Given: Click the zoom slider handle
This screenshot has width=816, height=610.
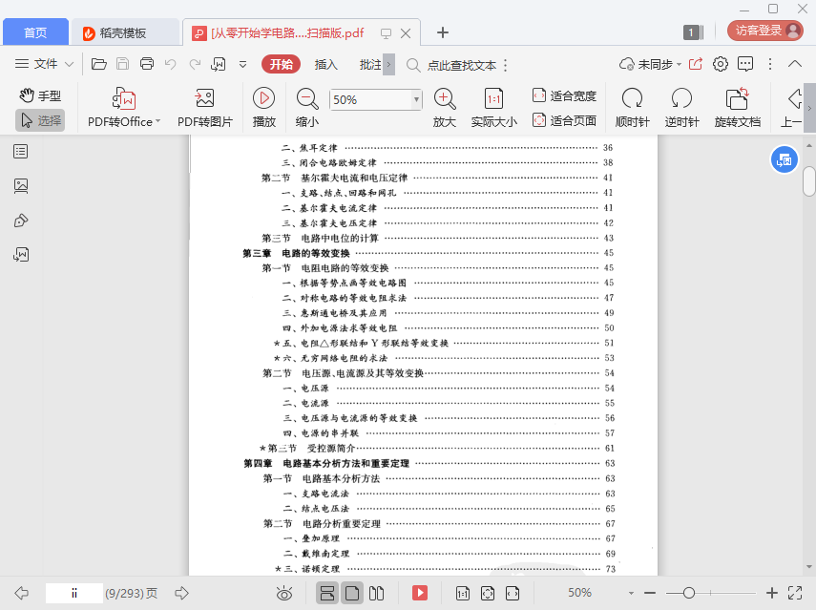Looking at the screenshot, I should click(688, 593).
